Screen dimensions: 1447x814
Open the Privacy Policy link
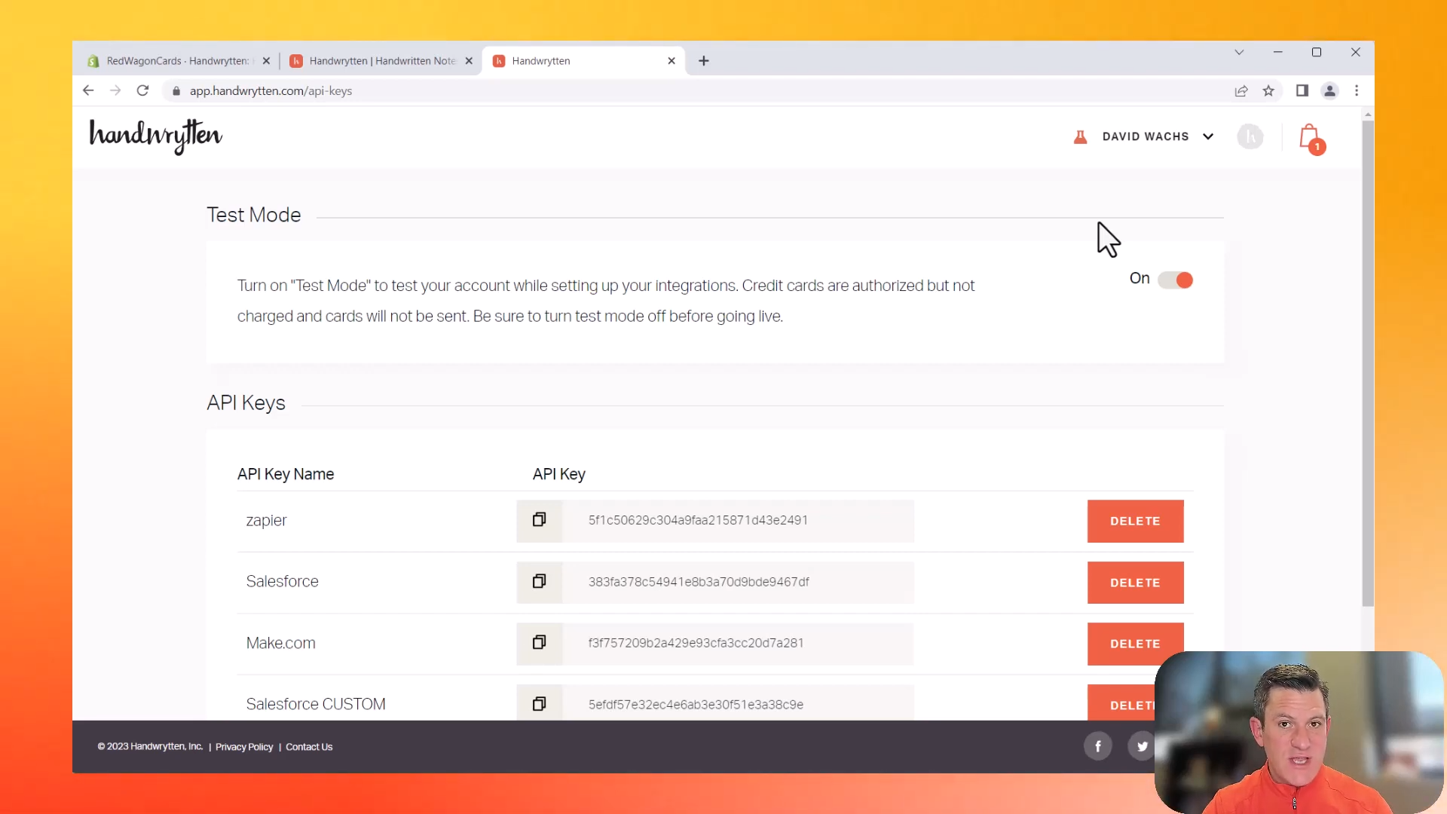(x=243, y=746)
